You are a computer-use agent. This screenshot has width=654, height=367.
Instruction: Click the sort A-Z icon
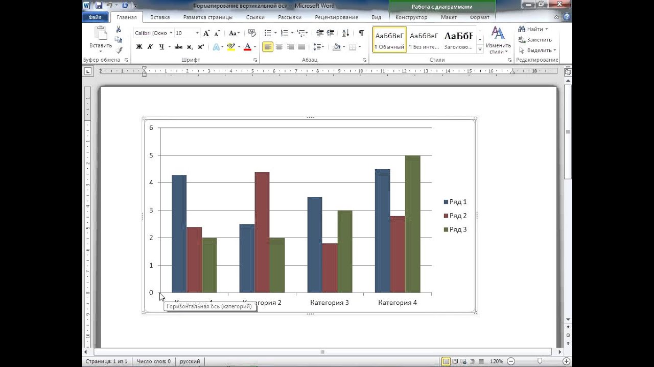pyautogui.click(x=345, y=33)
